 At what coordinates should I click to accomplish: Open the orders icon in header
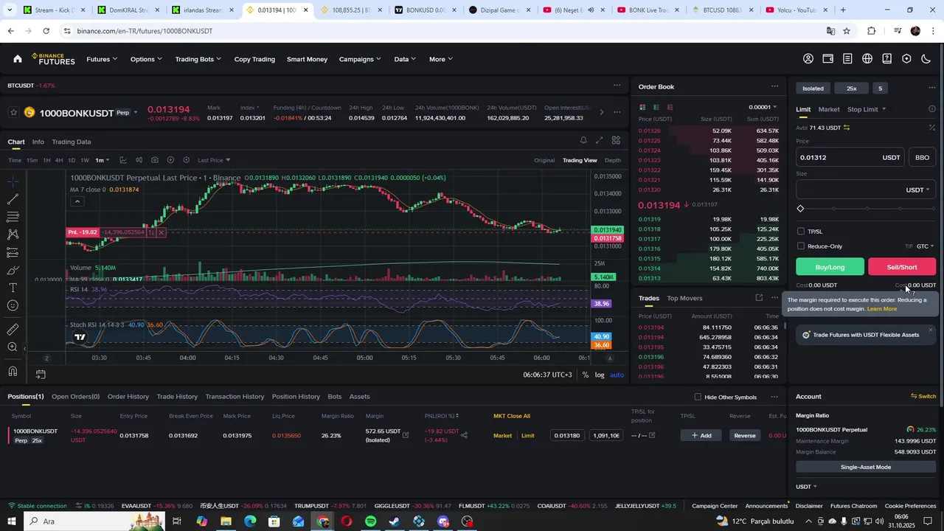[x=847, y=59]
